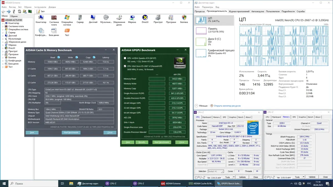Click the Windows Start button

point(4,183)
